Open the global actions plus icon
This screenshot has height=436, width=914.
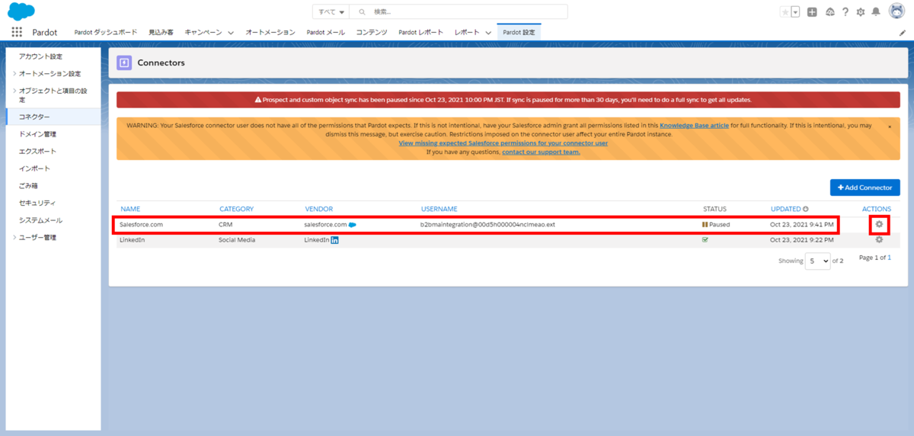[813, 11]
